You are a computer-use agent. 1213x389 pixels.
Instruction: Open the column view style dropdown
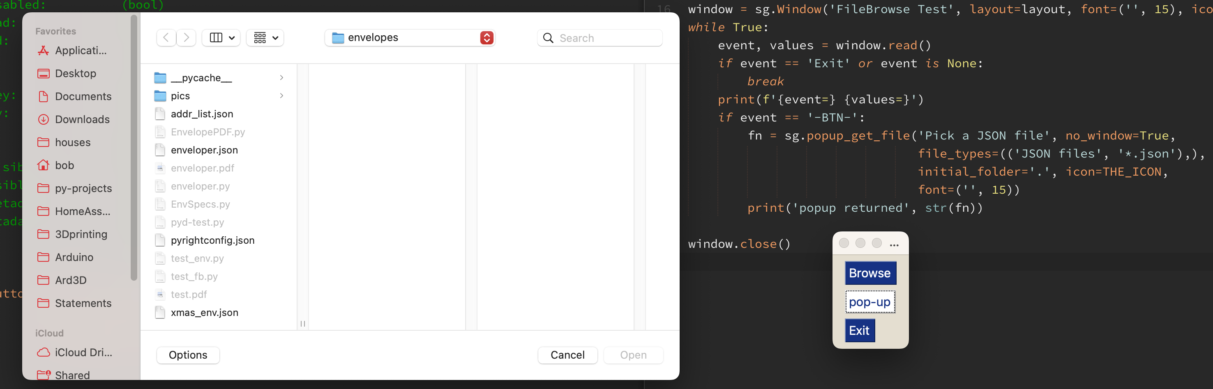coord(221,38)
